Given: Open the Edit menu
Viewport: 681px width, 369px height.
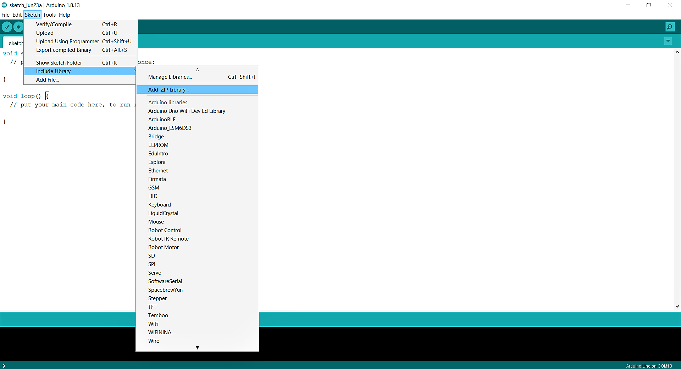Looking at the screenshot, I should point(17,15).
